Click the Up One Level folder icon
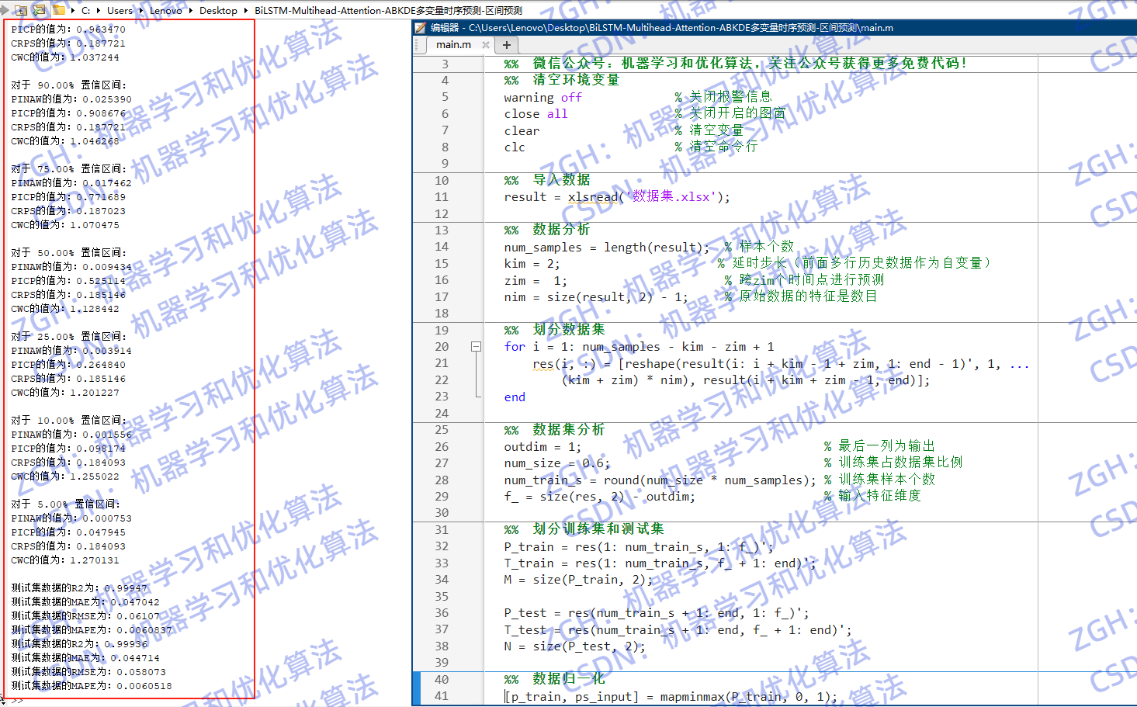 (20, 11)
